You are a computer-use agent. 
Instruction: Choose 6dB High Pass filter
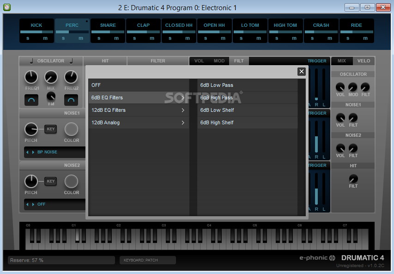(x=248, y=97)
